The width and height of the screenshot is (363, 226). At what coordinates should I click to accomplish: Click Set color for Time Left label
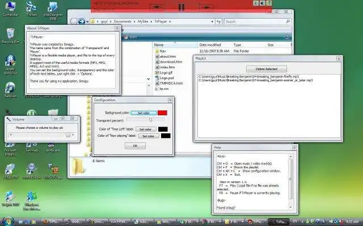tap(146, 129)
